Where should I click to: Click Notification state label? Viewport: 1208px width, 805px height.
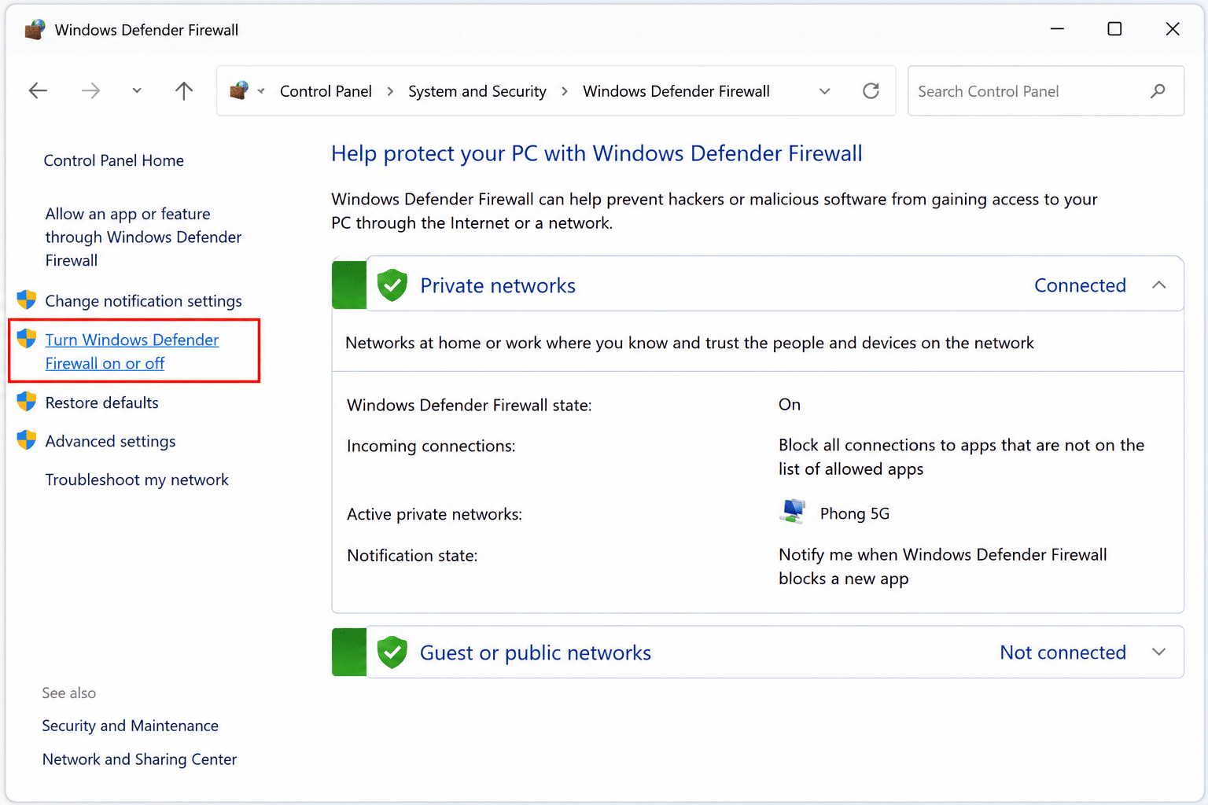[412, 555]
